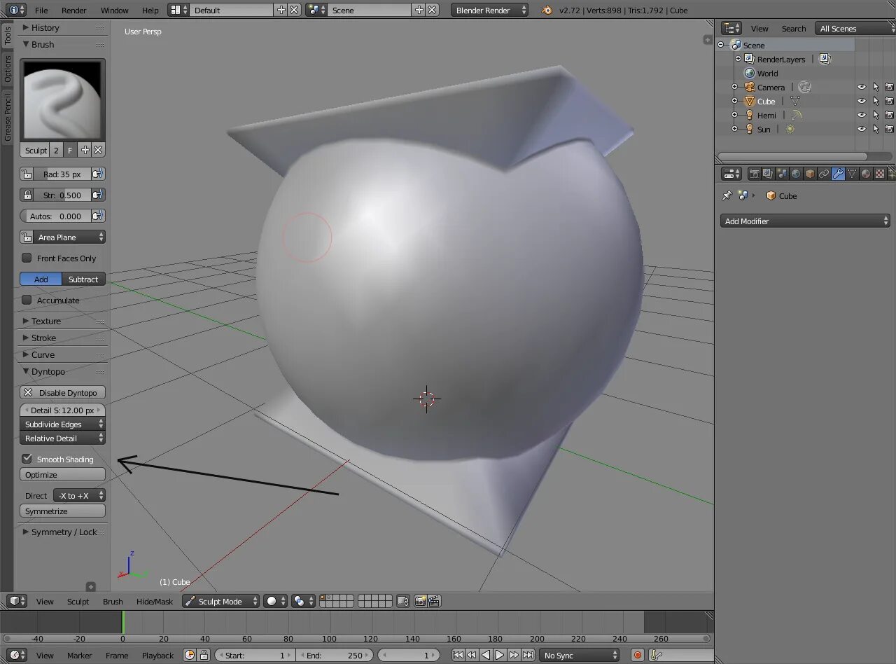The image size is (896, 664).
Task: Enable the Accumulate checkbox
Action: [27, 300]
